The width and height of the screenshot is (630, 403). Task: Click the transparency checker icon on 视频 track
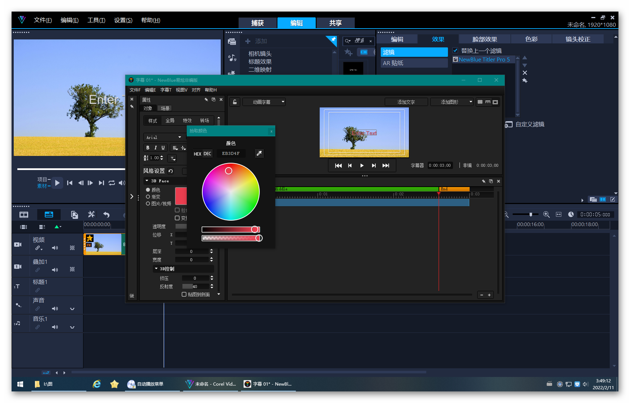tap(72, 248)
